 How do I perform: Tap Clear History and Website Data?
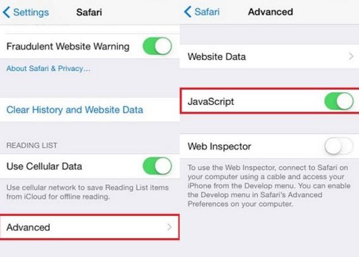click(75, 110)
